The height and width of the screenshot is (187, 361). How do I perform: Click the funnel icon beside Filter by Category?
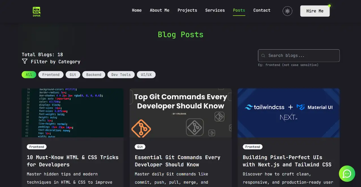(25, 61)
